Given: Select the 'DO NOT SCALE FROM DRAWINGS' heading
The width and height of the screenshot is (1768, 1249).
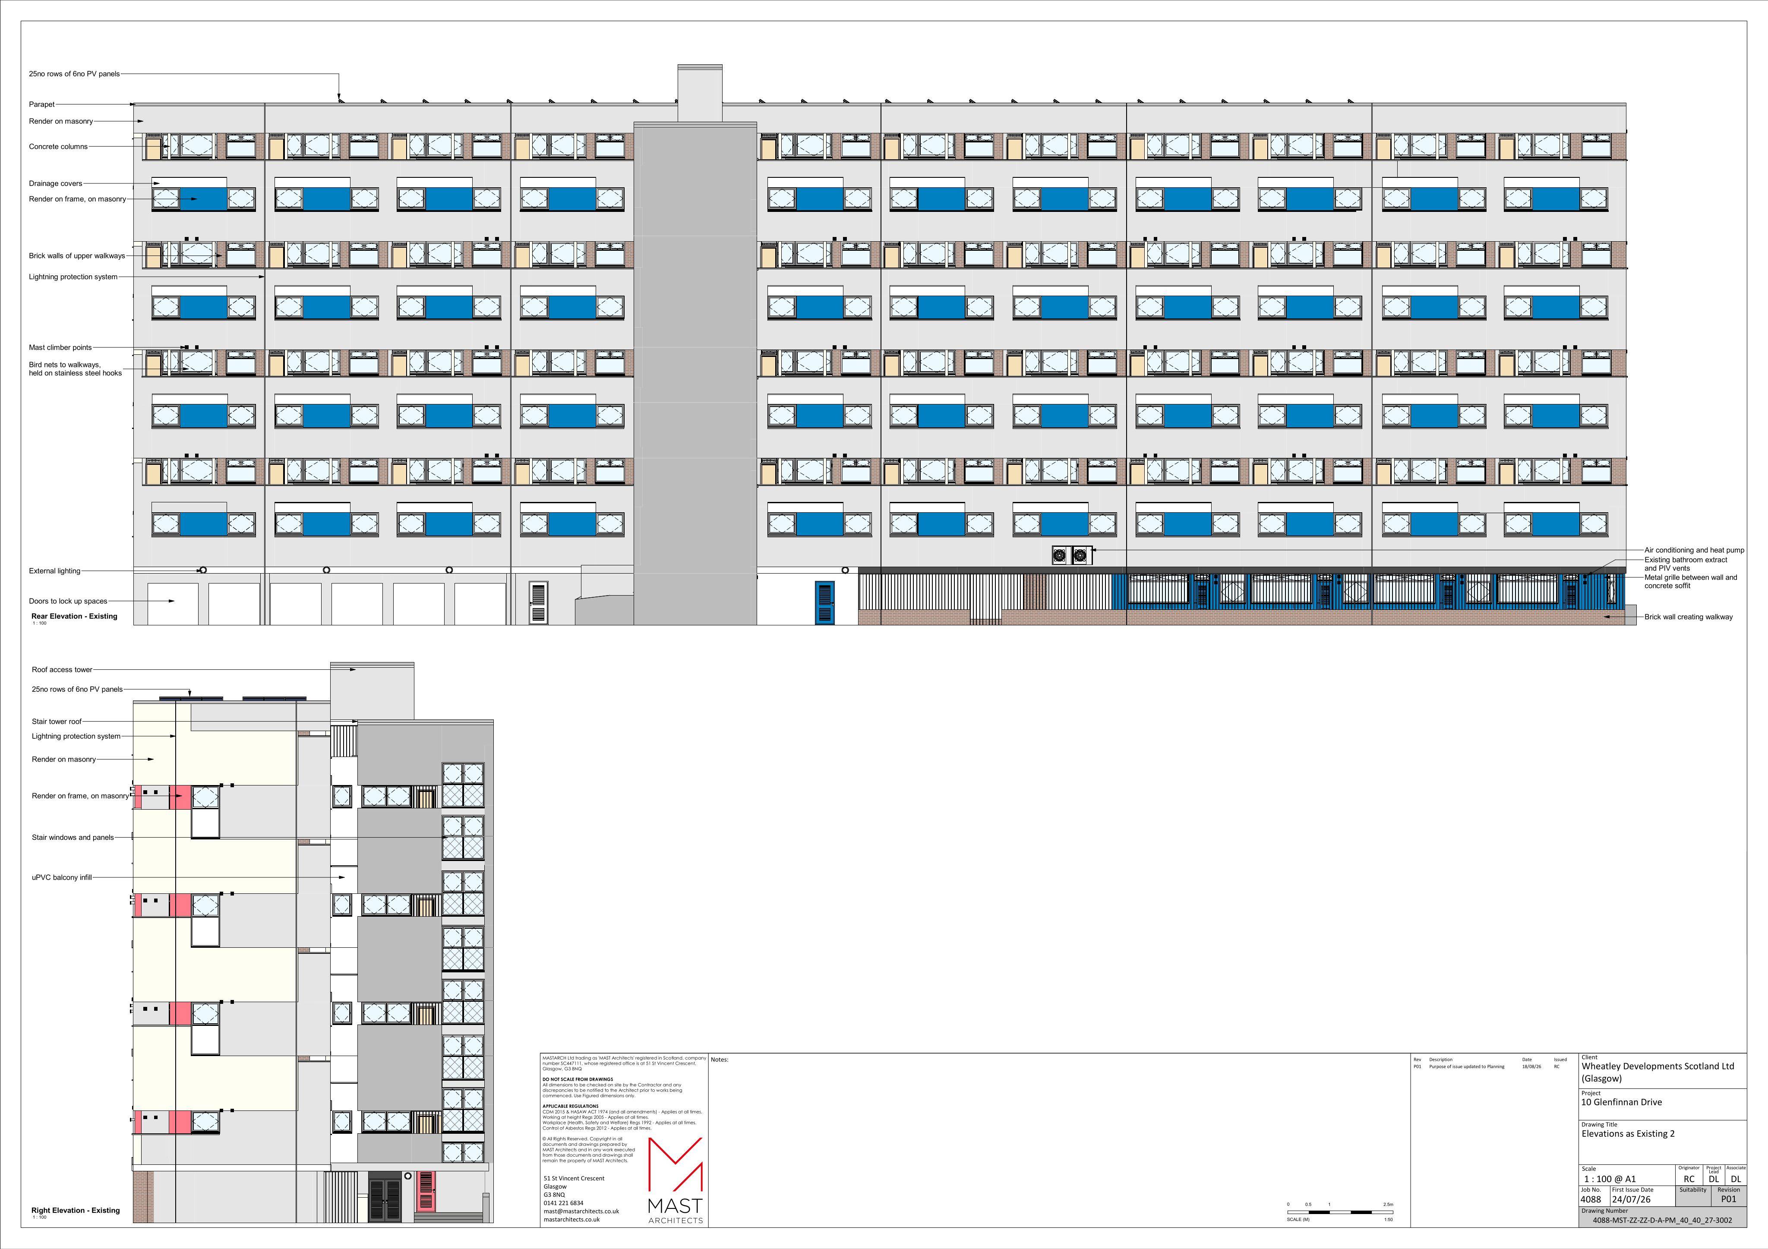Looking at the screenshot, I should pos(578,1079).
